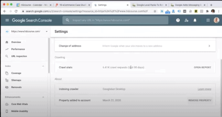Switch to the HDcourse Calendar tab
This screenshot has width=222, height=117.
coord(34,5)
